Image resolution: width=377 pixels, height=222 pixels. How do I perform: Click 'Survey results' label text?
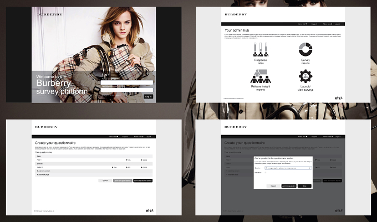pos(305,61)
